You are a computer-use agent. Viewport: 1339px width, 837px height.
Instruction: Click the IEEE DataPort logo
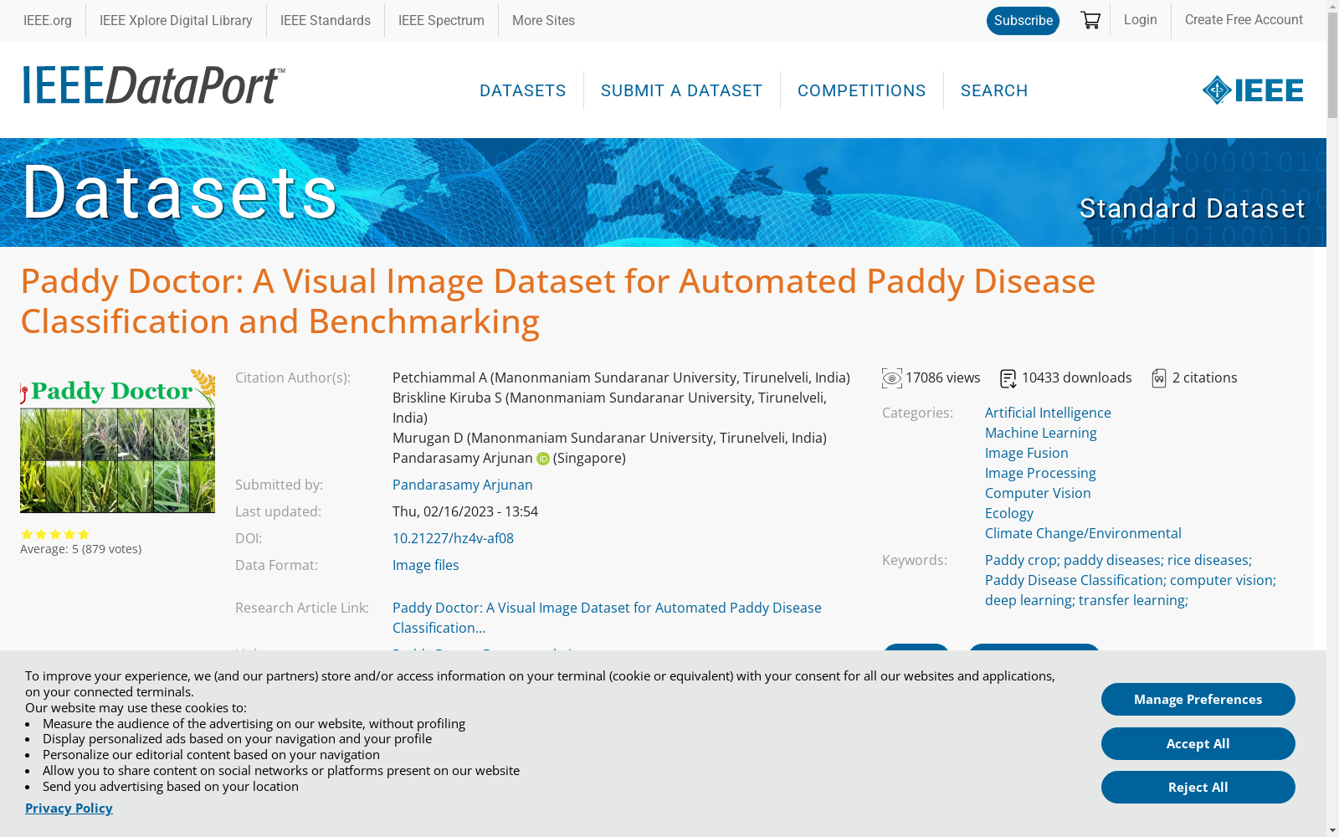[154, 85]
